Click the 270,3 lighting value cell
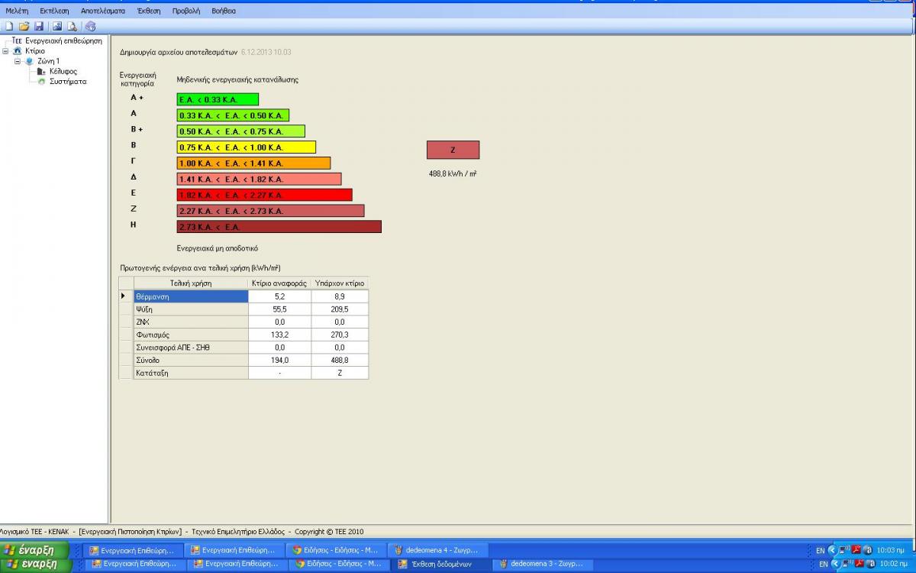916x573 pixels. point(340,335)
